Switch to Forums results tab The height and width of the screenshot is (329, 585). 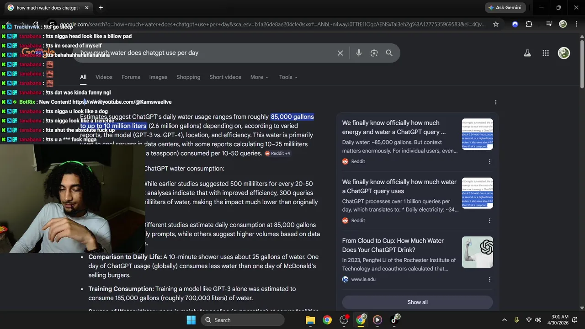coord(131,77)
